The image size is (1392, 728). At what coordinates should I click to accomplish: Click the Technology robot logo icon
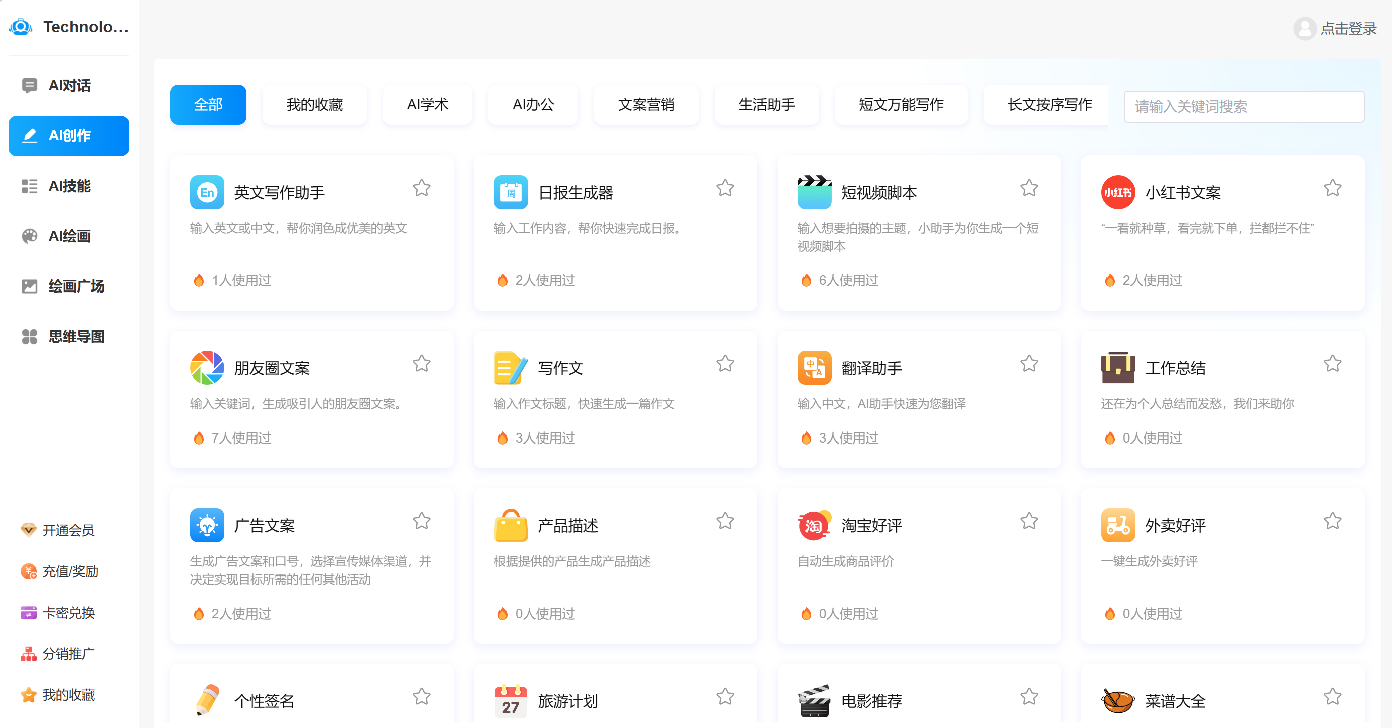point(21,27)
